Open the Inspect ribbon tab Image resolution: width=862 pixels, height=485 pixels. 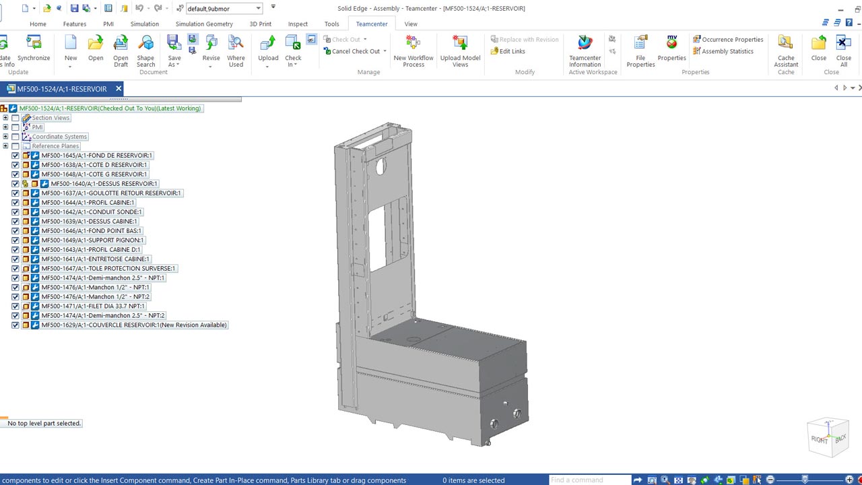(298, 24)
